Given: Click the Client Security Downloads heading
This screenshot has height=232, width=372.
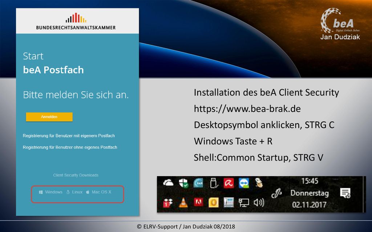Looking at the screenshot, I should [x=76, y=175].
